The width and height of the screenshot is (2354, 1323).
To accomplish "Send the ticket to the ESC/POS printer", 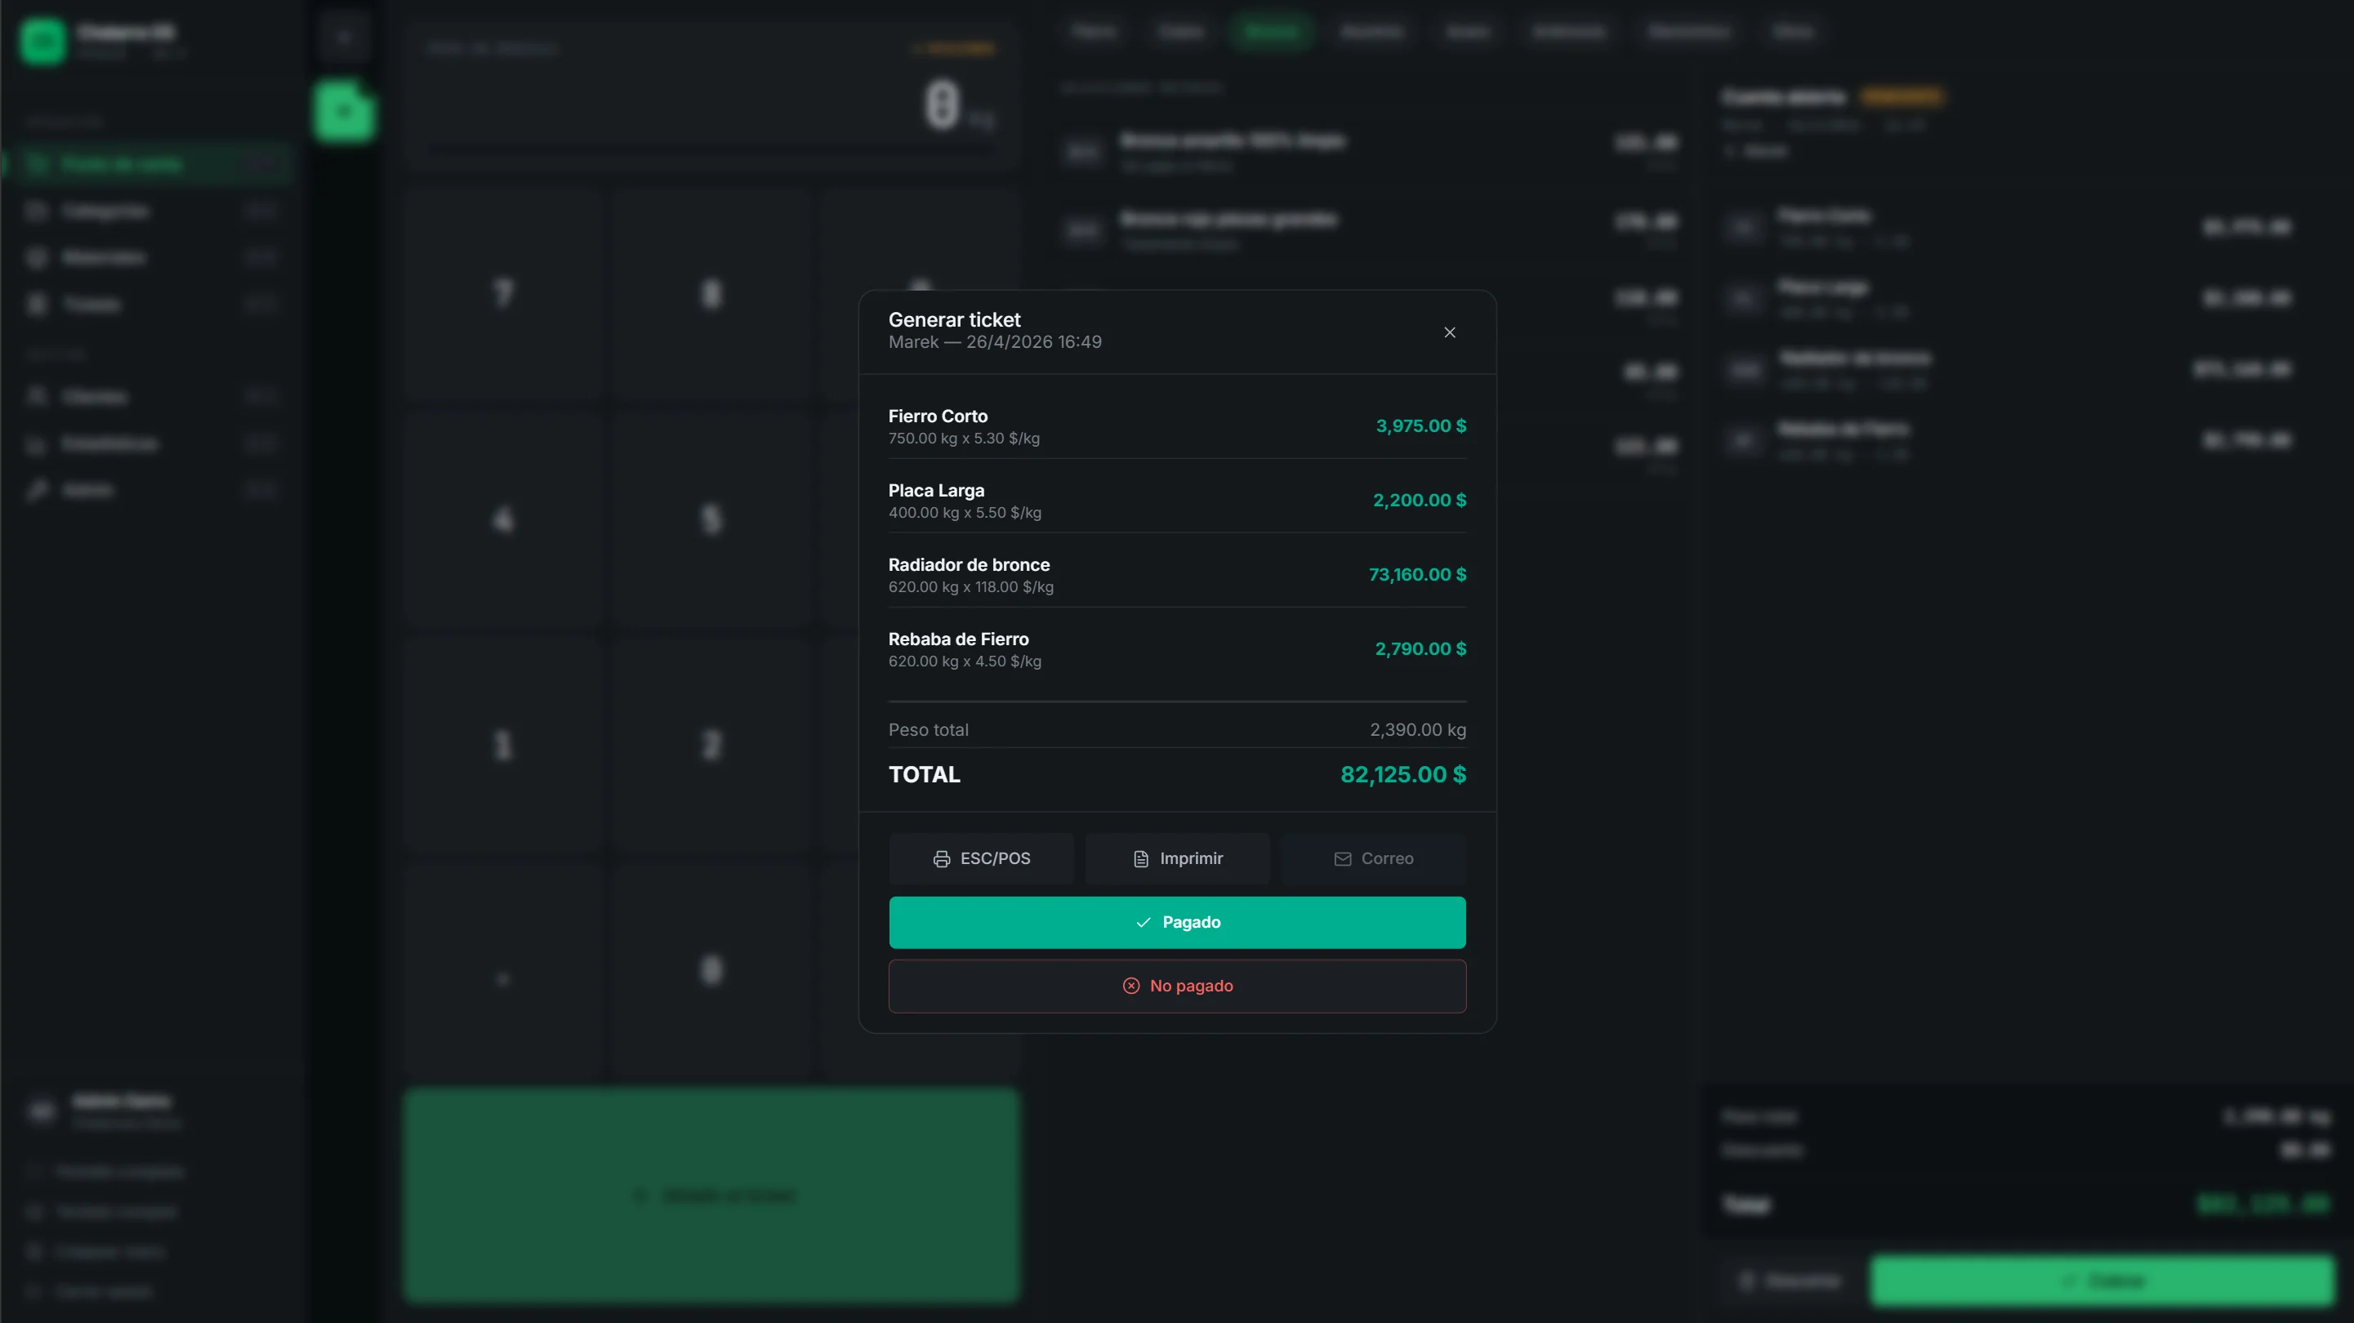I will pyautogui.click(x=982, y=858).
